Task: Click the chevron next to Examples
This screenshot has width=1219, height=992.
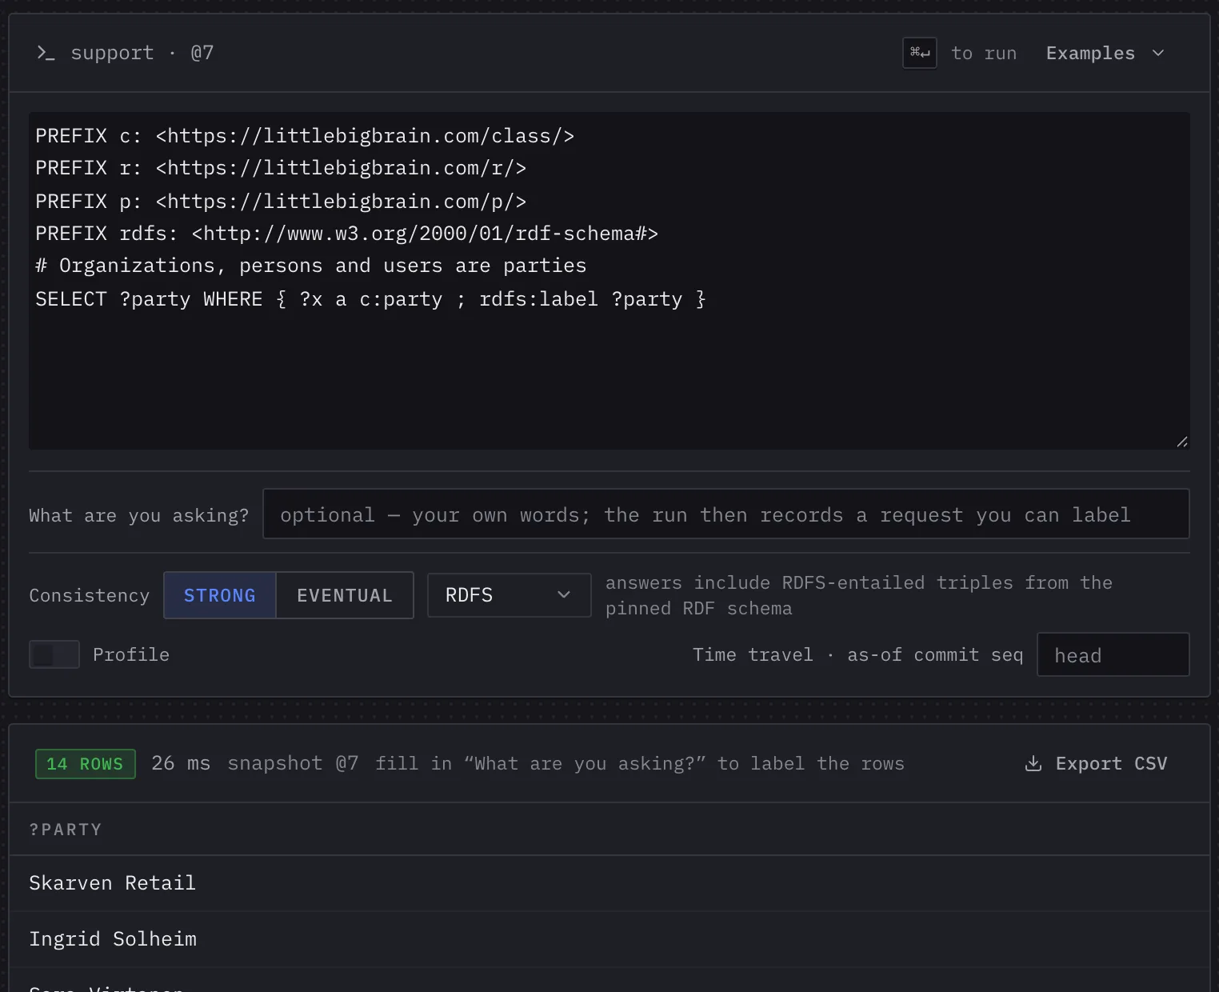Action: (1158, 54)
